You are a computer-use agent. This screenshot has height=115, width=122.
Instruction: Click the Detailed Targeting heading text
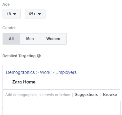(x=19, y=56)
